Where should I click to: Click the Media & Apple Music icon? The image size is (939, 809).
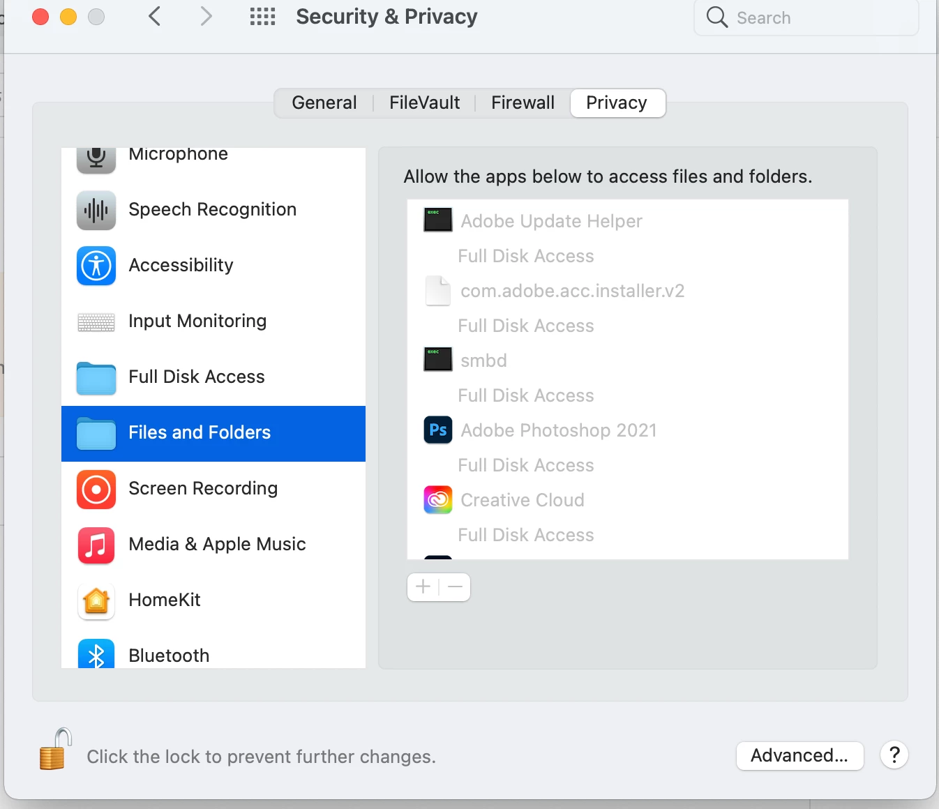click(x=96, y=545)
